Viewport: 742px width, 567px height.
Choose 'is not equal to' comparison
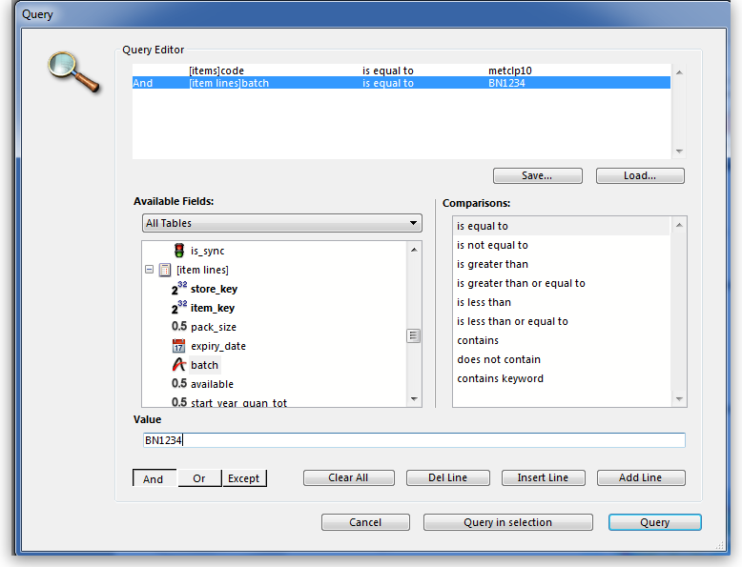coord(492,245)
